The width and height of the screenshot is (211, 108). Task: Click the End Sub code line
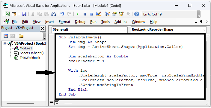[x=67, y=94]
